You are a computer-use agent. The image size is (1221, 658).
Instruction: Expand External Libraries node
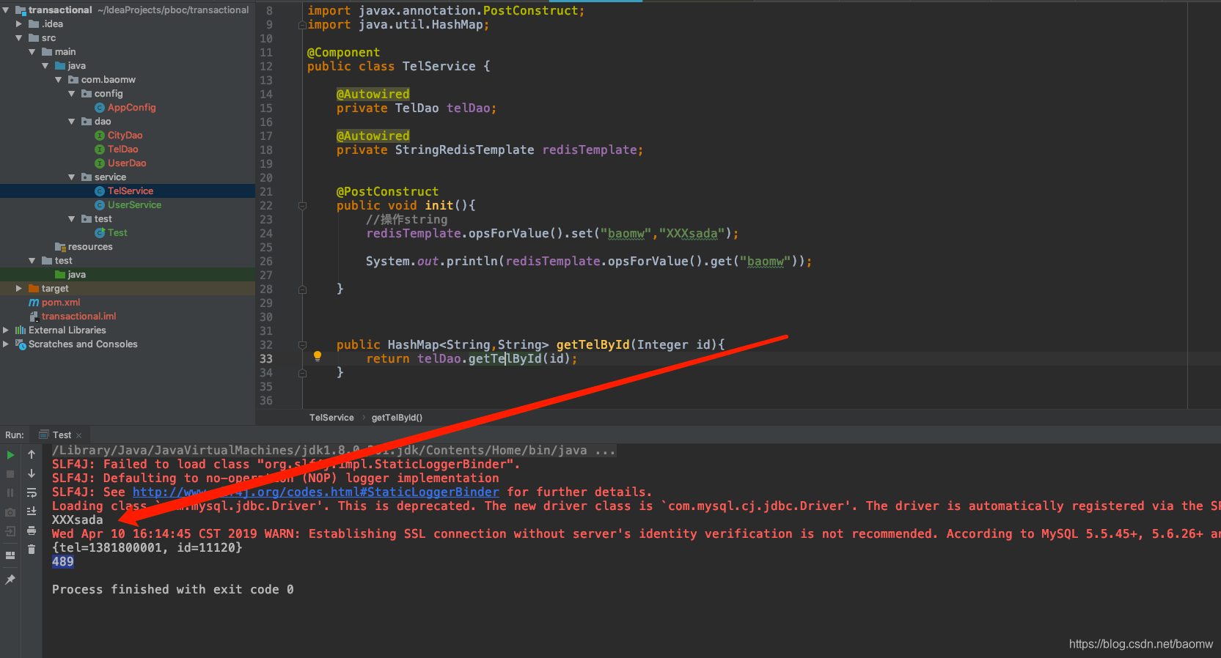[x=6, y=330]
